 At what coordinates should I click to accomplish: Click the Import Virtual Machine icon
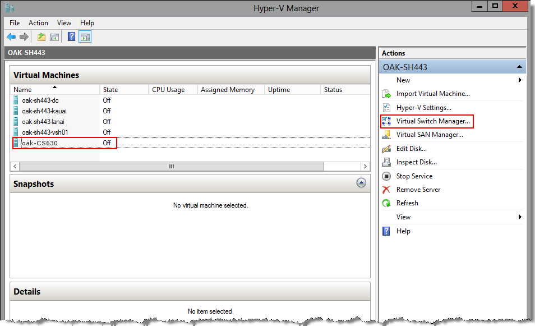click(386, 94)
